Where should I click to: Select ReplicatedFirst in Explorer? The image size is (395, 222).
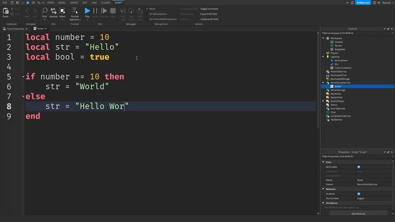tap(338, 75)
